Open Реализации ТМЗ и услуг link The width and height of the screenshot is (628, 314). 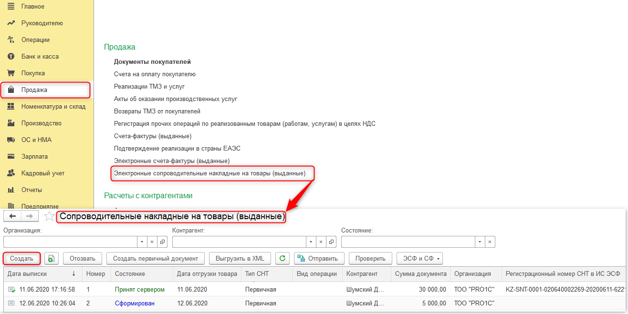pyautogui.click(x=149, y=87)
